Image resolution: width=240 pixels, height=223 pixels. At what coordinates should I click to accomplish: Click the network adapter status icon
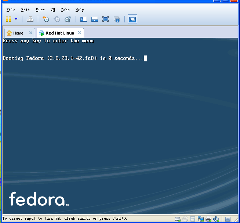pos(201,219)
